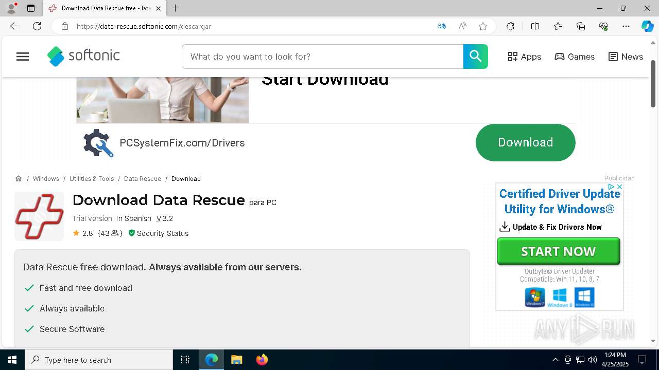The height and width of the screenshot is (370, 659).
Task: Select the Download Data Rescue tab
Action: tap(105, 8)
